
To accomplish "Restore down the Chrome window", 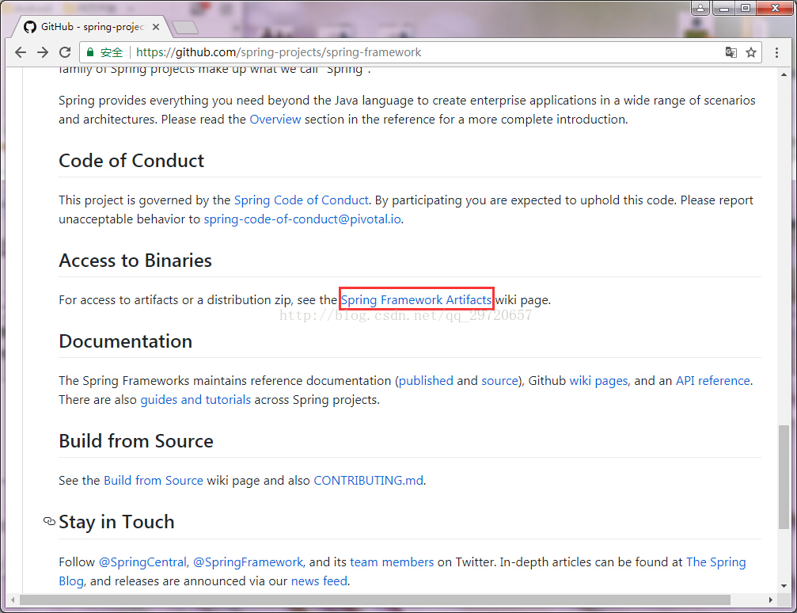I will [746, 8].
